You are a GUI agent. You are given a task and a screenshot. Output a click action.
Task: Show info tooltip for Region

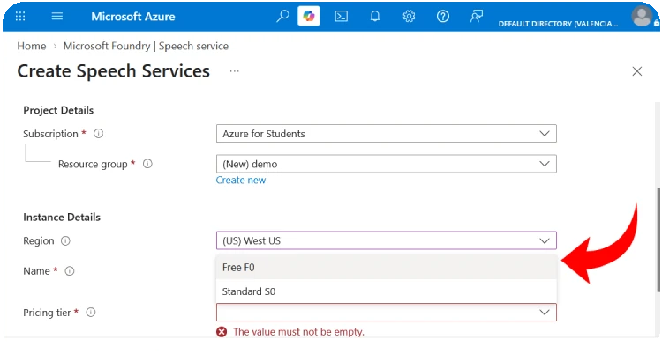click(x=65, y=240)
